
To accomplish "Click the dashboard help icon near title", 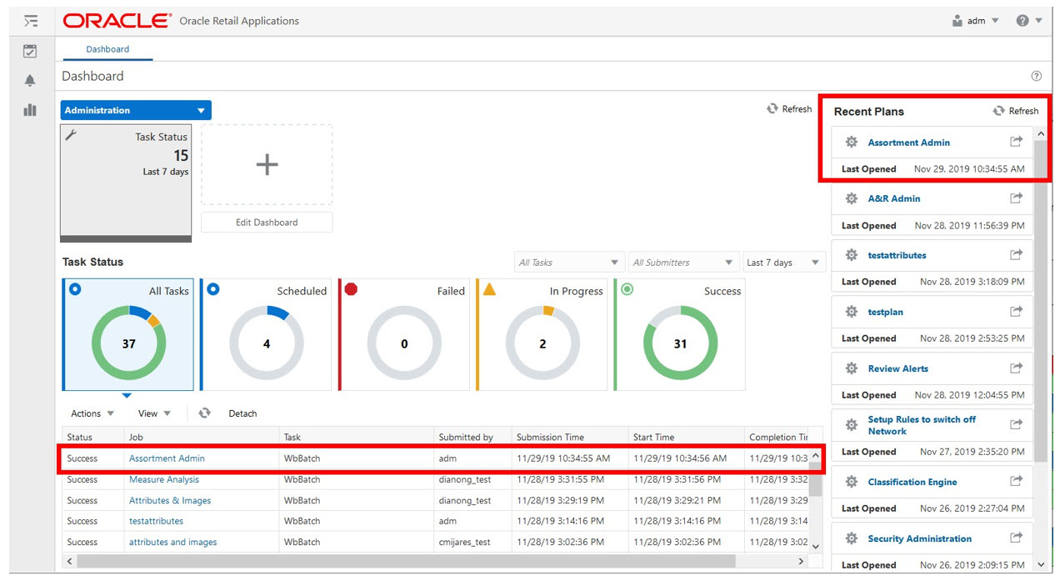I will coord(1037,76).
